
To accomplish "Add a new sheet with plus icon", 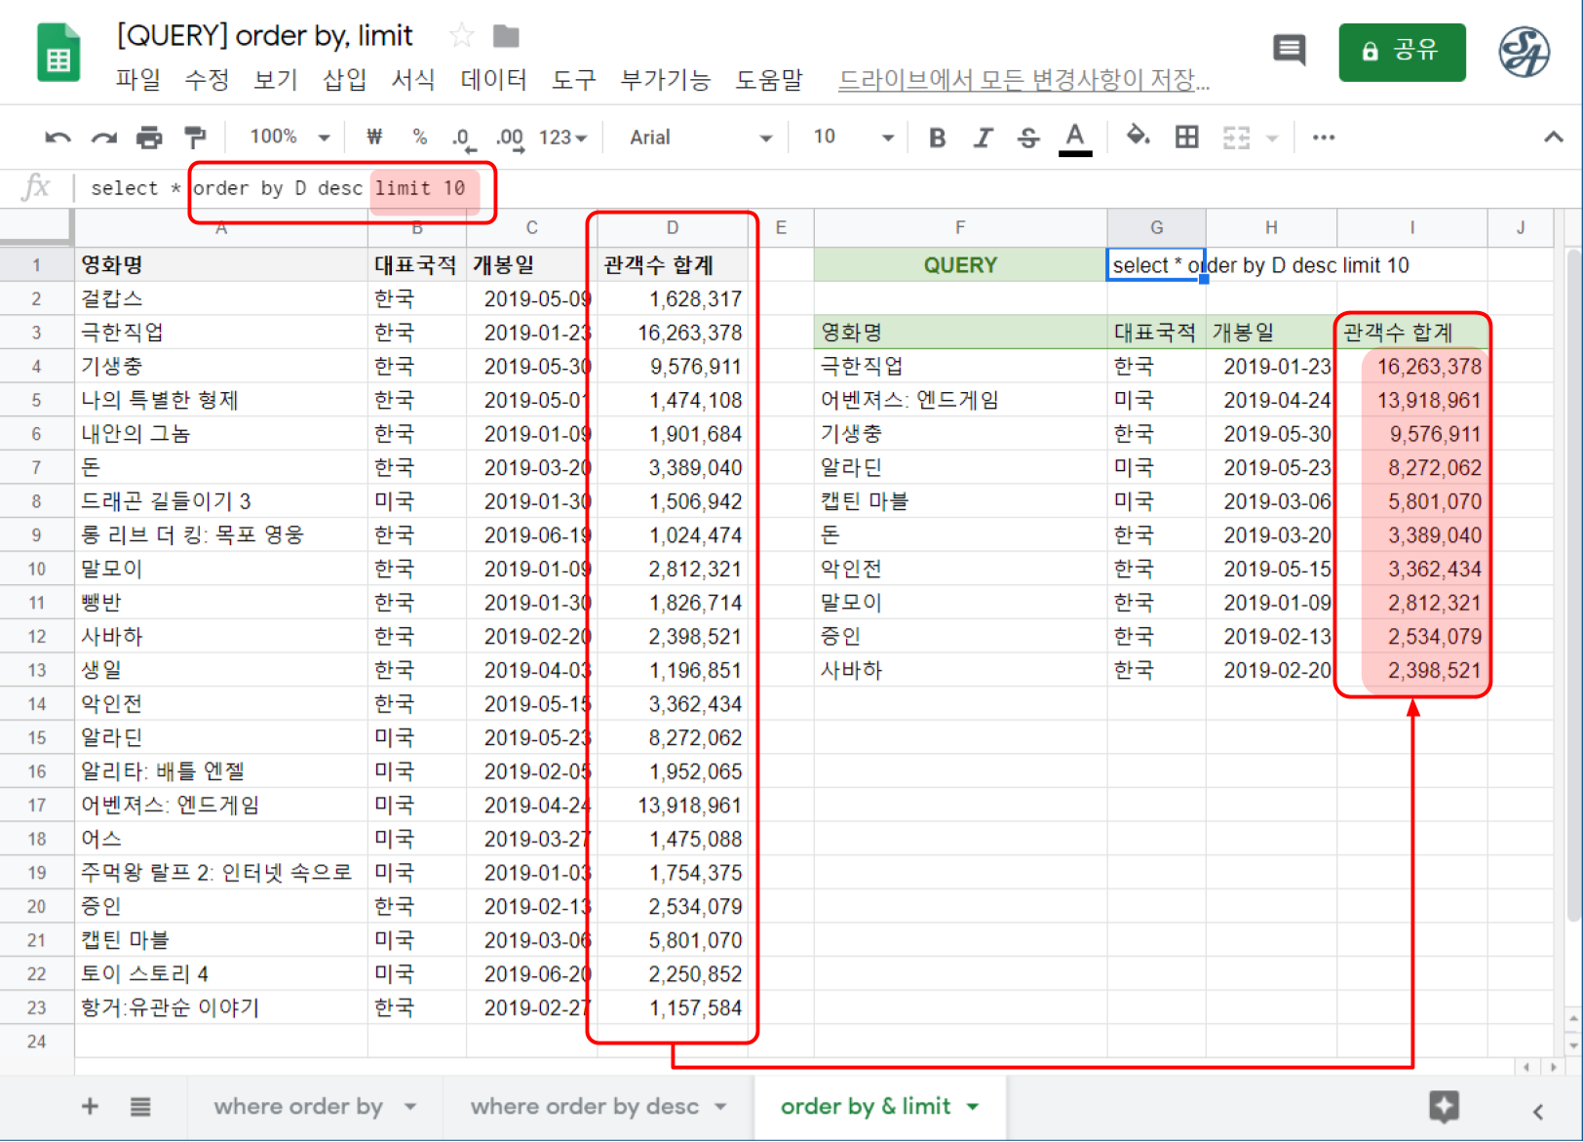I will pos(90,1107).
